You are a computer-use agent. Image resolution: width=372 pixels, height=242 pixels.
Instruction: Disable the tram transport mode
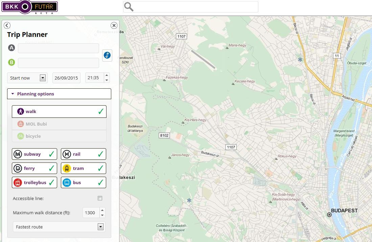click(x=84, y=168)
